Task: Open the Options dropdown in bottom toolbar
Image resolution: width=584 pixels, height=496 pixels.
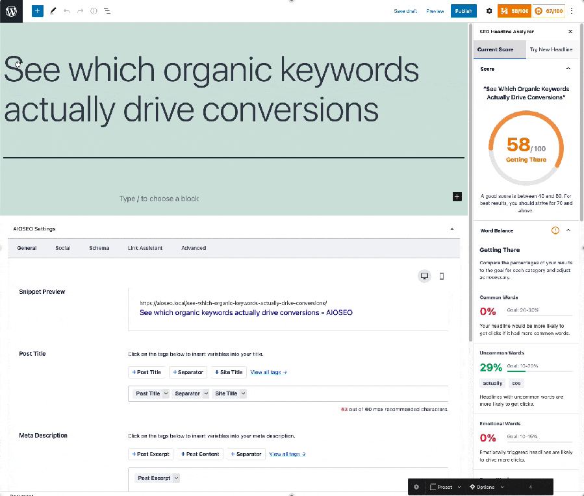Action: pyautogui.click(x=487, y=487)
